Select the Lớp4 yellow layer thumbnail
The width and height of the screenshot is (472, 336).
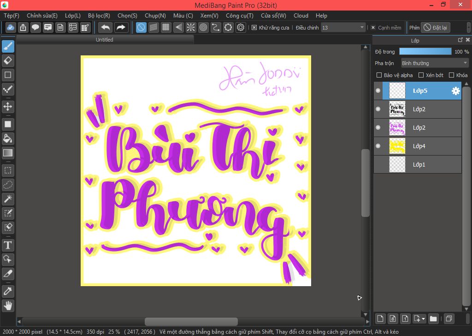397,146
